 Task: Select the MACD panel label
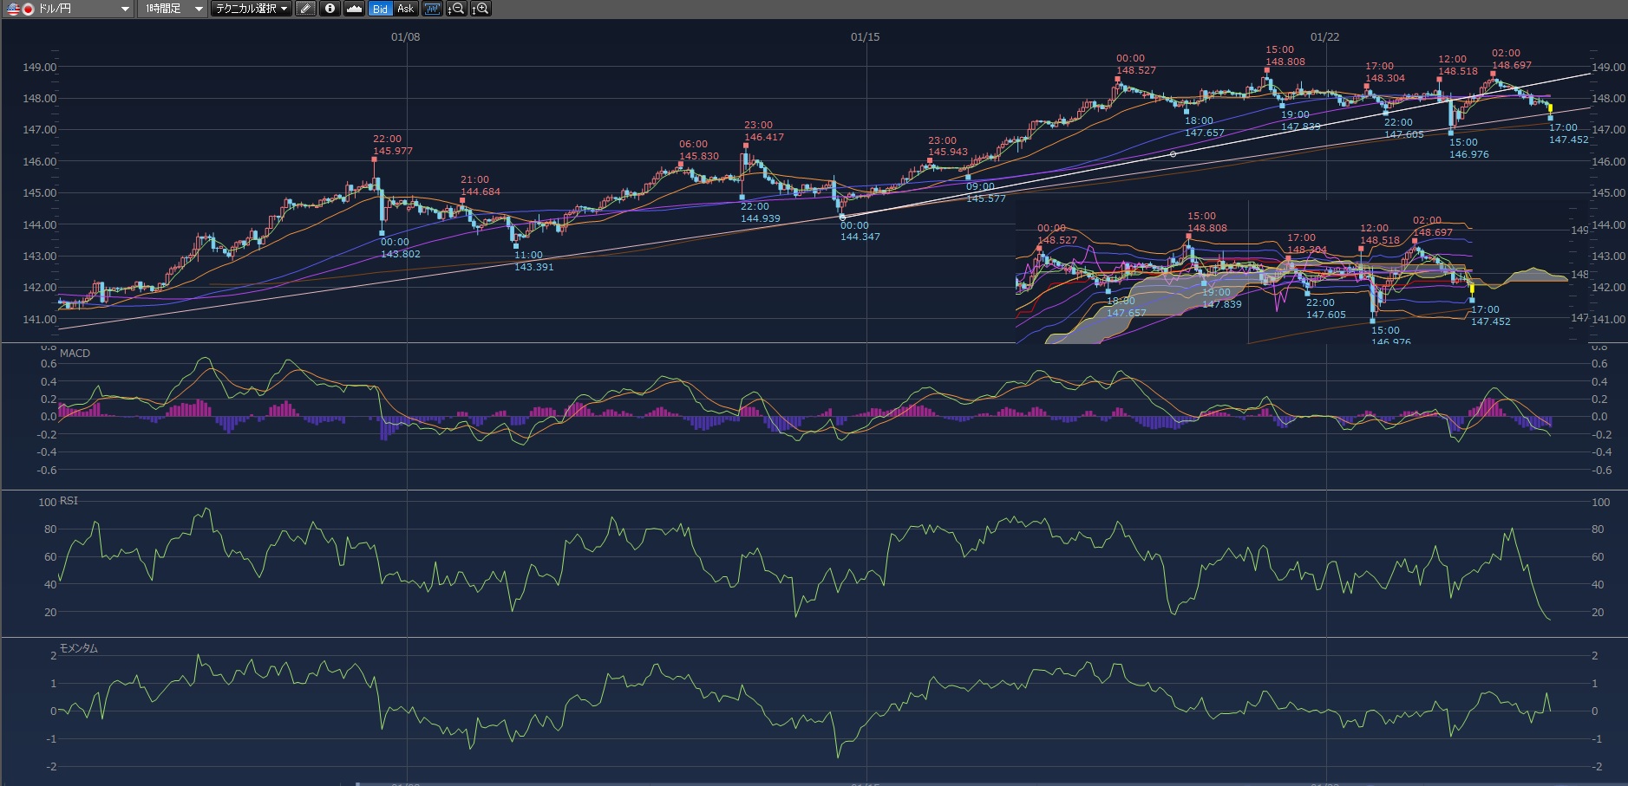[75, 354]
